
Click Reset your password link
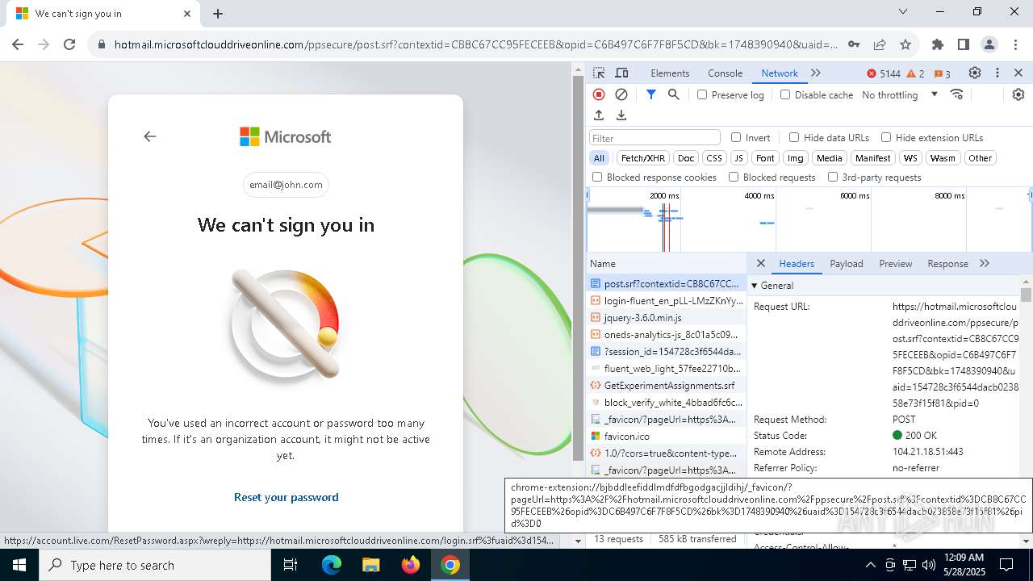286,497
